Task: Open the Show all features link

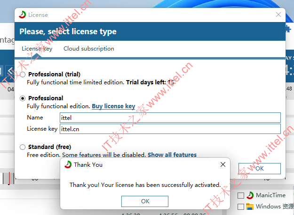Action: [172, 155]
